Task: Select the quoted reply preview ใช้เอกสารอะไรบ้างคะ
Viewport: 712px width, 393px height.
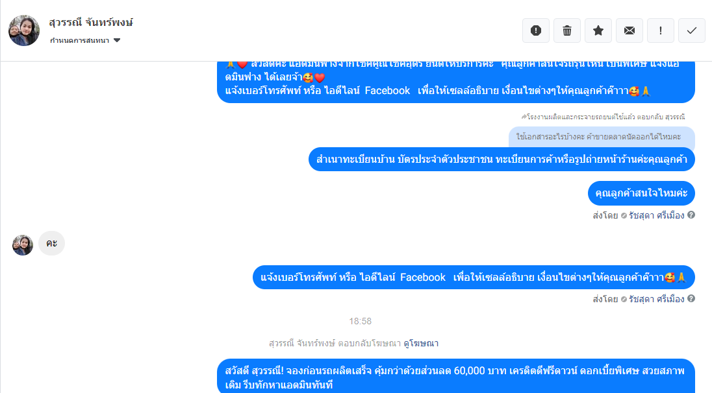Action: (x=602, y=137)
